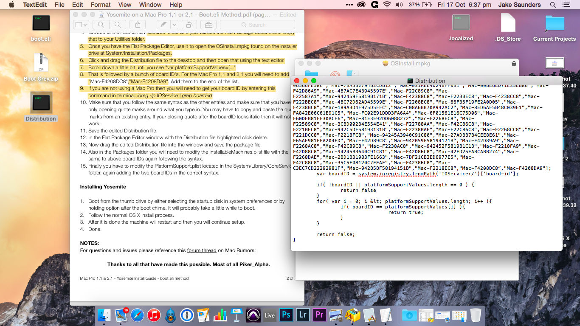Click the Share button in Preview toolbar
This screenshot has height=326, width=580.
[138, 25]
